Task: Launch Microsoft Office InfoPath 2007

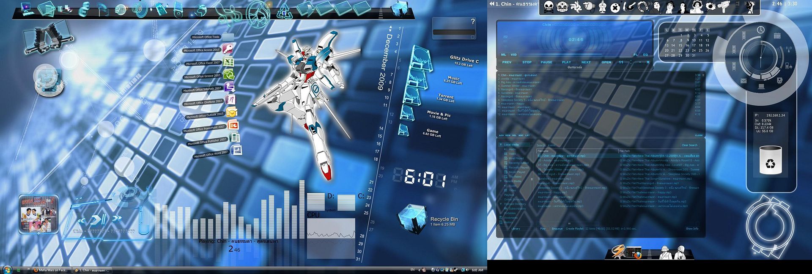Action: tap(230, 87)
